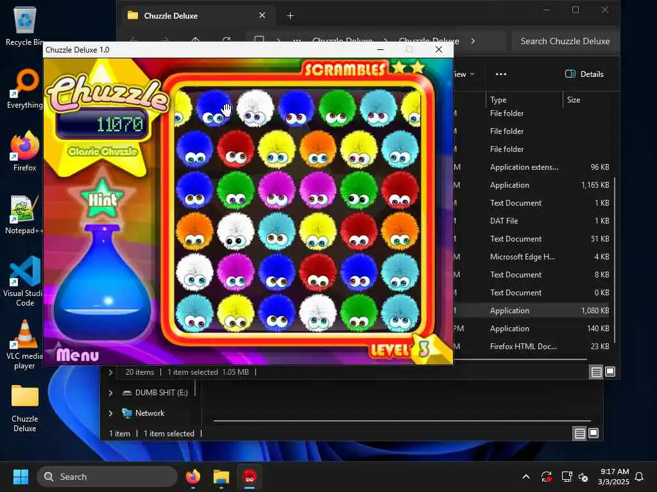Show hidden system tray icons
The width and height of the screenshot is (657, 492).
[526, 477]
